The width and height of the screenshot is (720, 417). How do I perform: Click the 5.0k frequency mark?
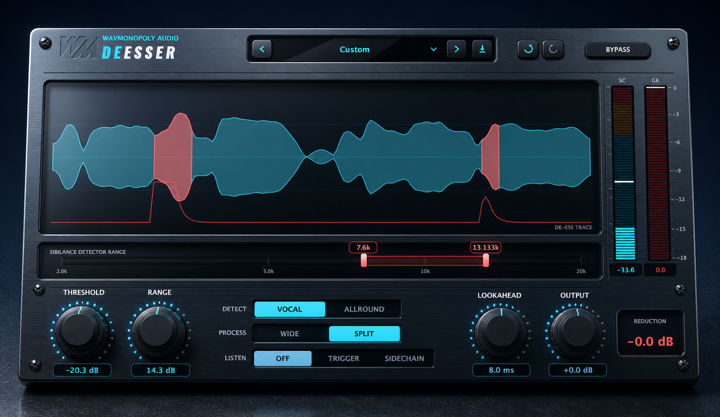[268, 271]
